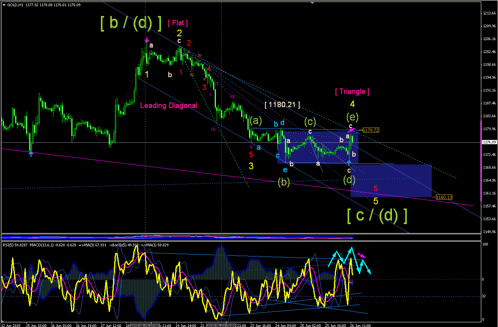This screenshot has height=327, width=498.
Task: Select the [ Triangle ] text label
Action: 352,92
